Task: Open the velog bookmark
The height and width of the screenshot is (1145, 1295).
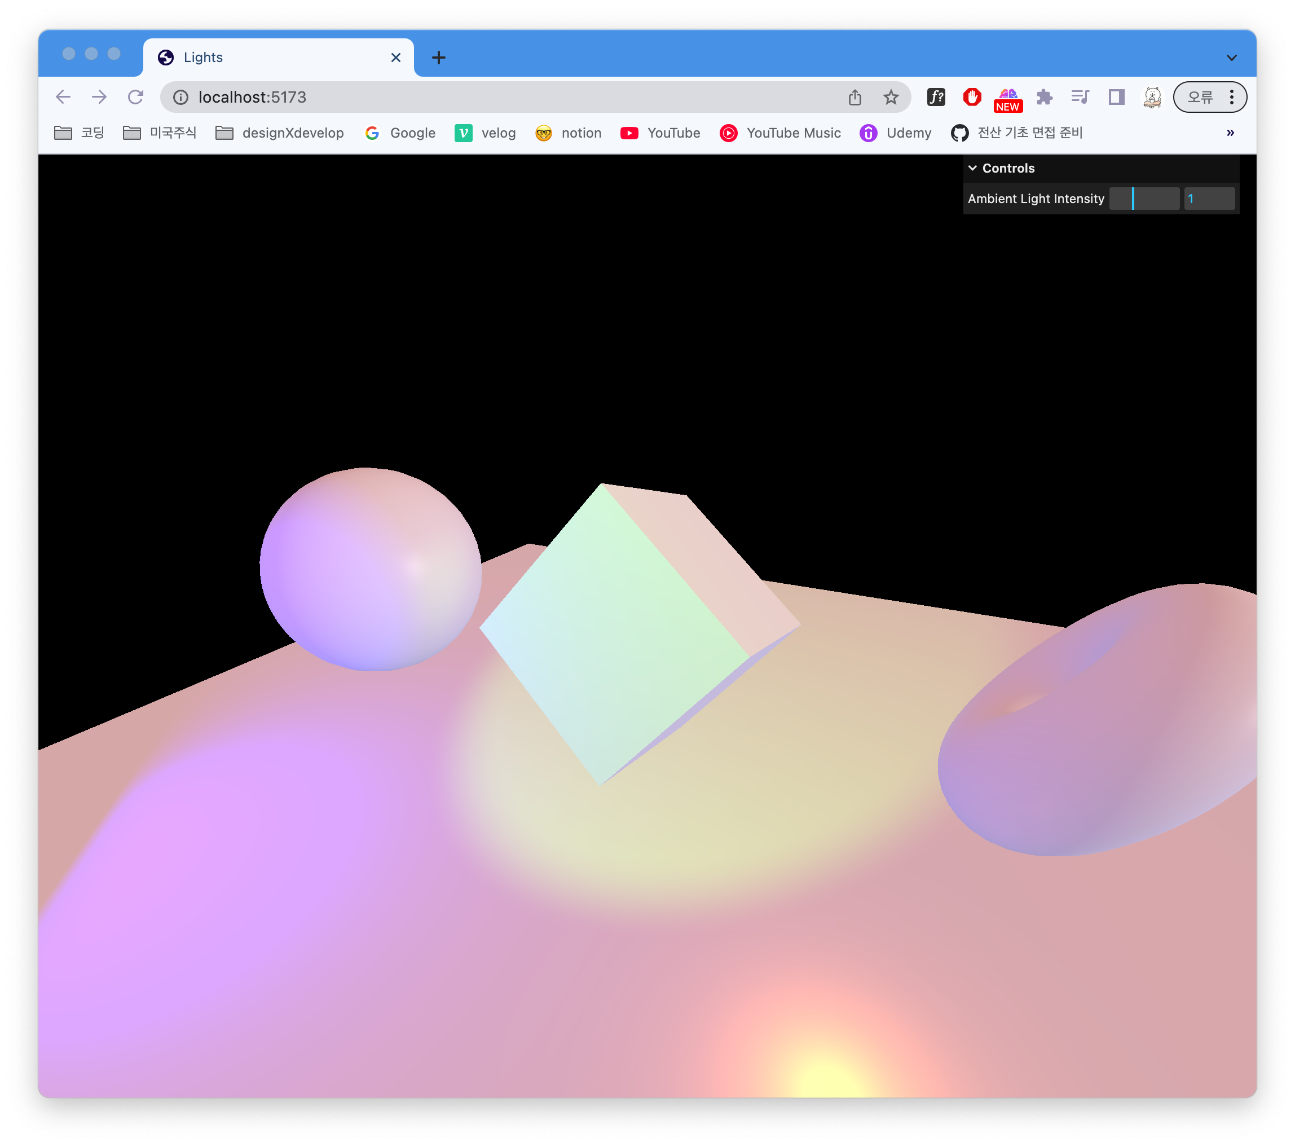Action: [485, 133]
